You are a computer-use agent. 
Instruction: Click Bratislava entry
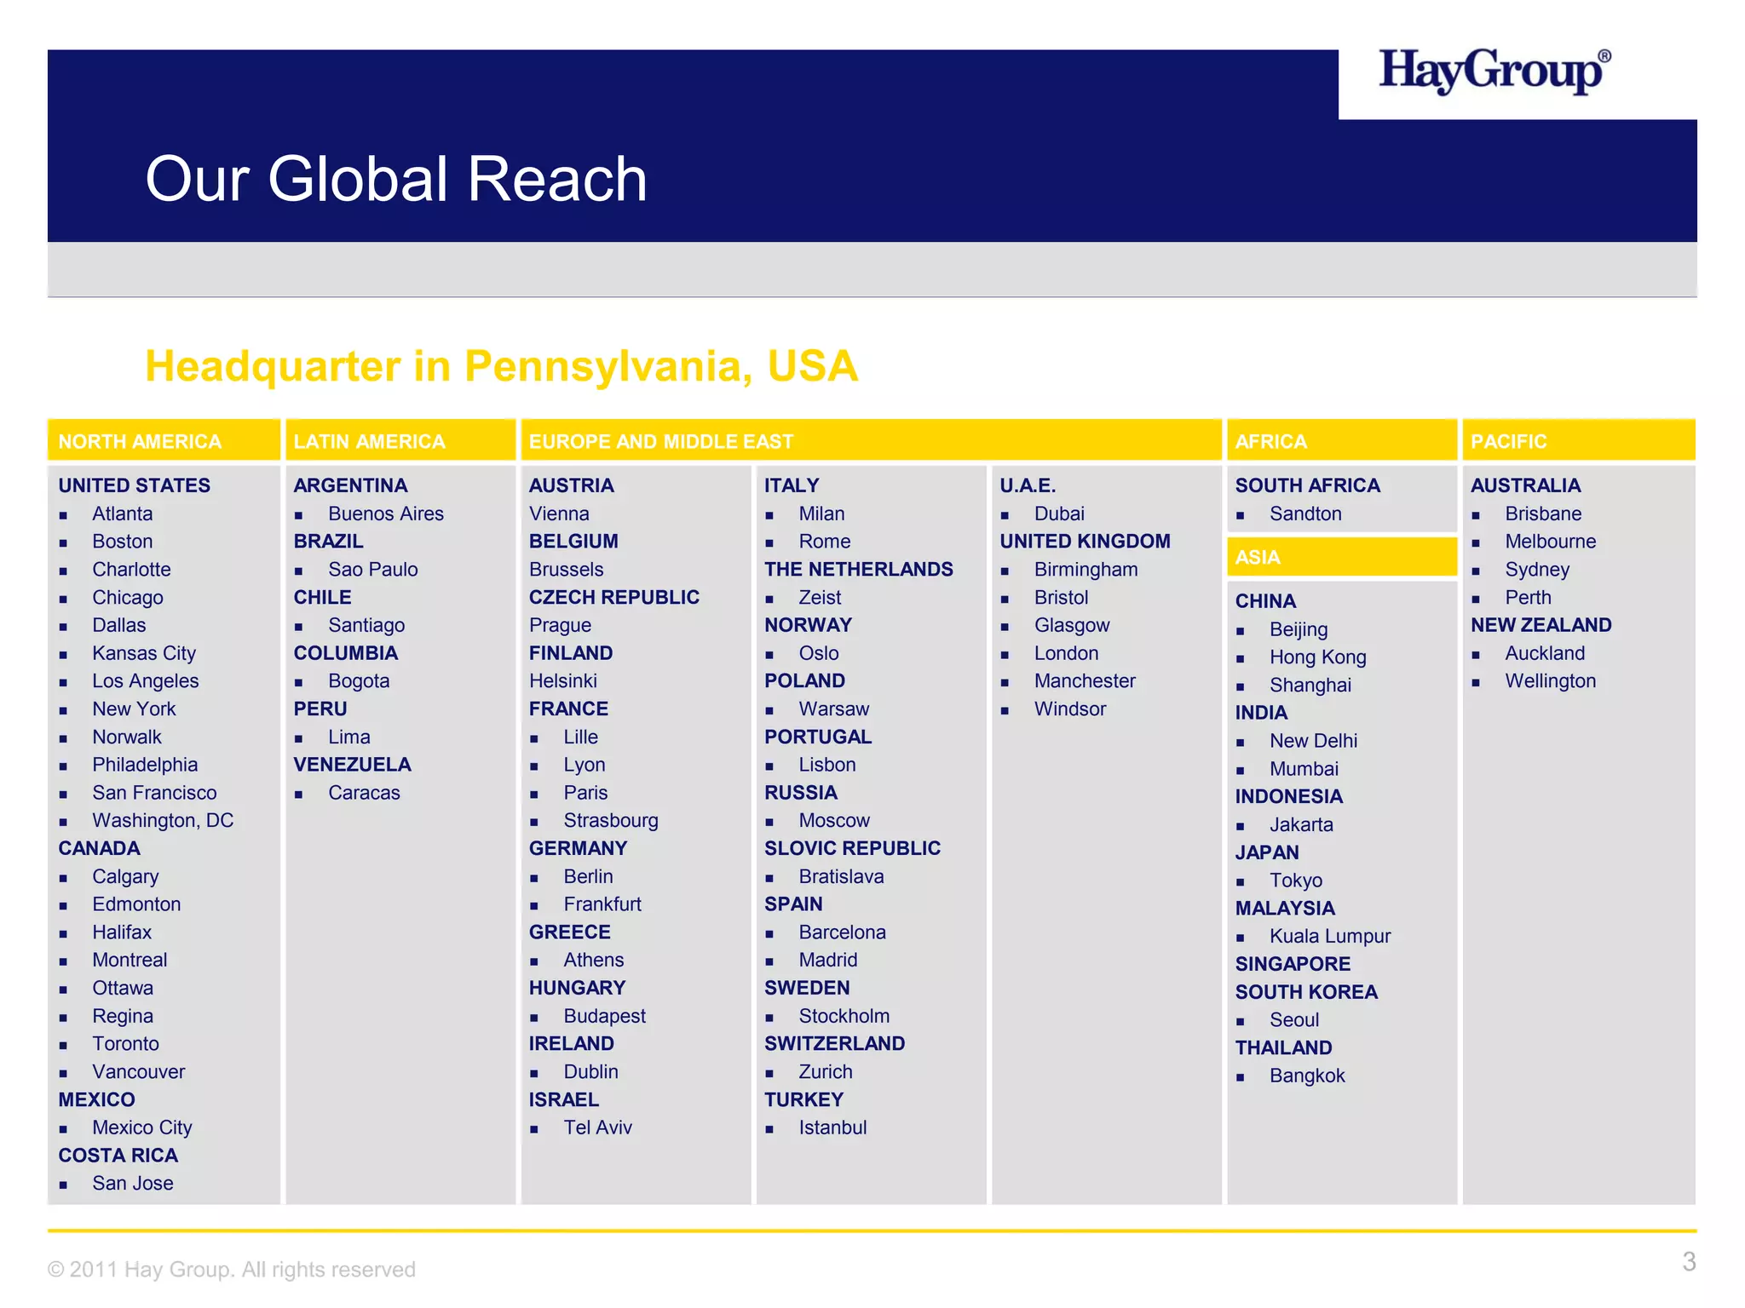click(841, 876)
